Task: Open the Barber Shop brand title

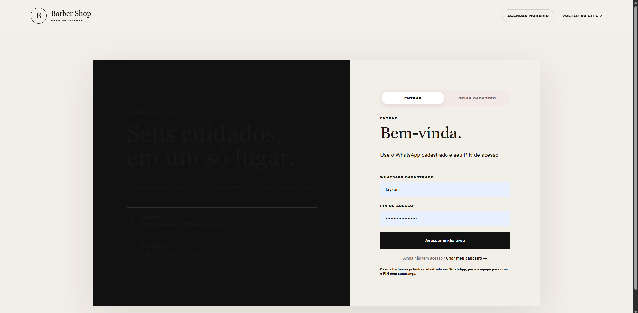Action: tap(71, 13)
